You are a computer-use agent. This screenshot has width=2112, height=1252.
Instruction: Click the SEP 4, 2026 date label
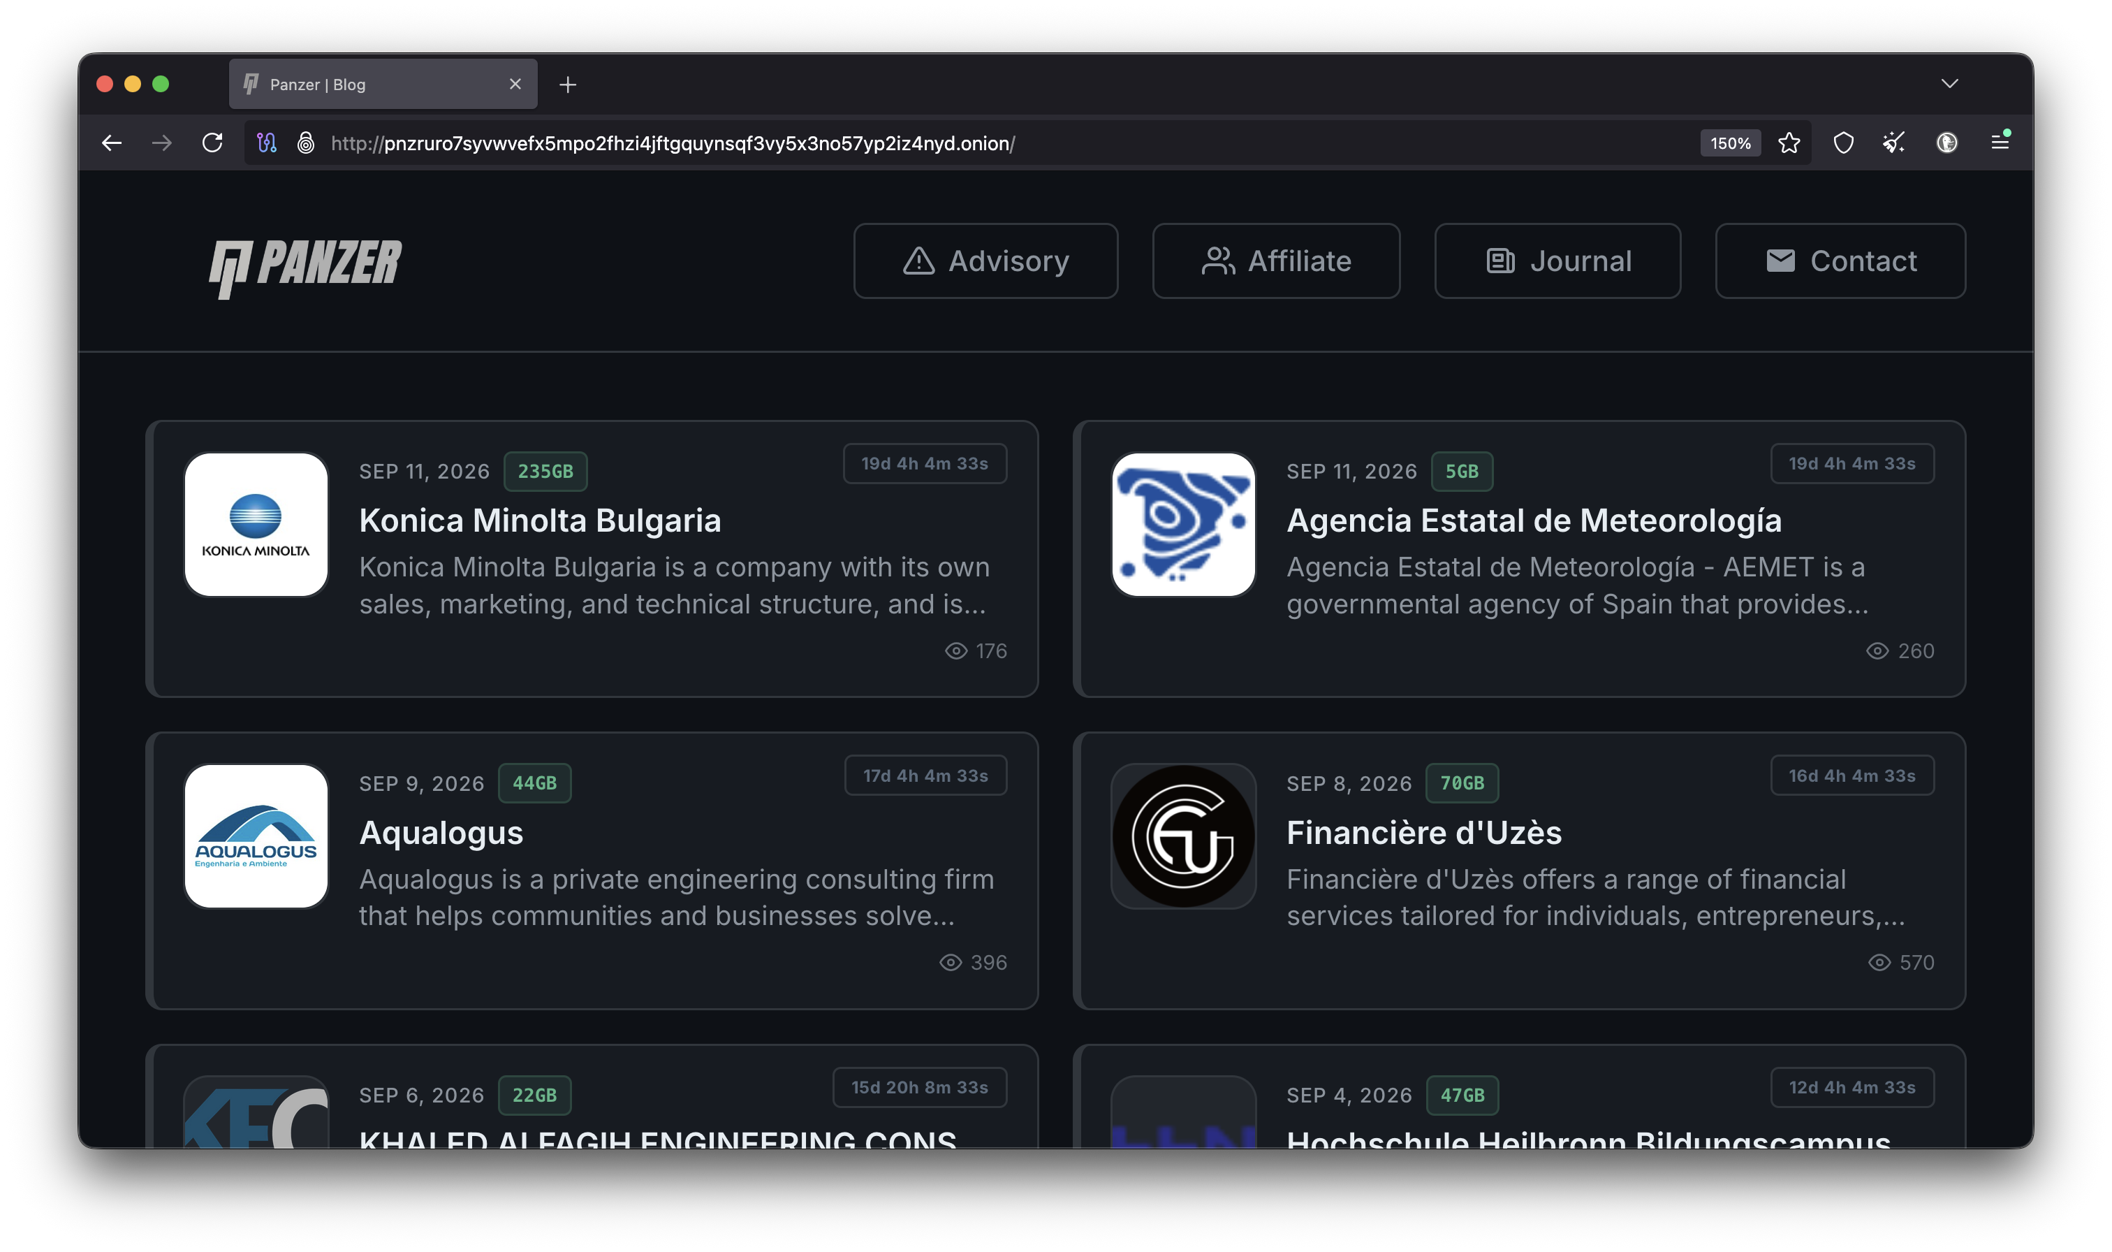coord(1349,1095)
